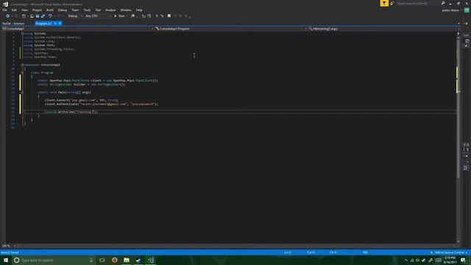Click the client.Authenticate code line
The image size is (471, 265).
pyautogui.click(x=102, y=105)
